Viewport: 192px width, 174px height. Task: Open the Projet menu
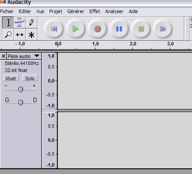pyautogui.click(x=56, y=11)
